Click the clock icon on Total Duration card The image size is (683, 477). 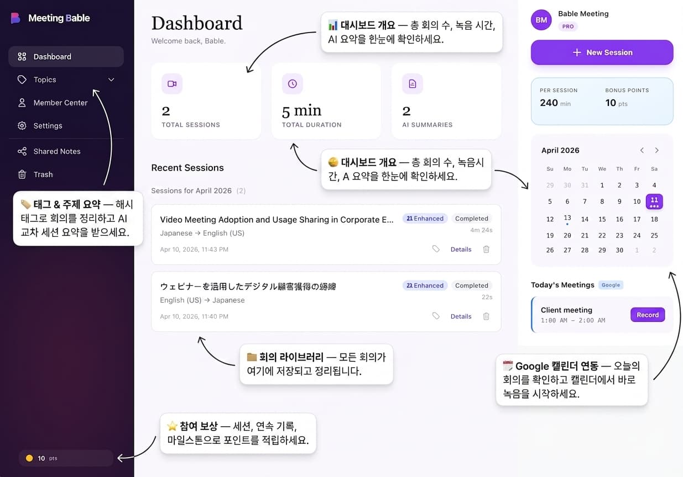pos(292,83)
